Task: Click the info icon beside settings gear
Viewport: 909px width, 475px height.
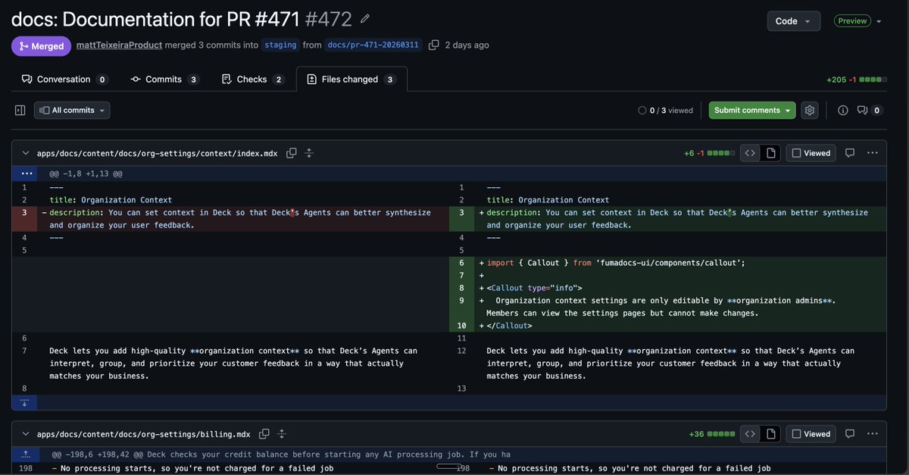Action: coord(842,111)
